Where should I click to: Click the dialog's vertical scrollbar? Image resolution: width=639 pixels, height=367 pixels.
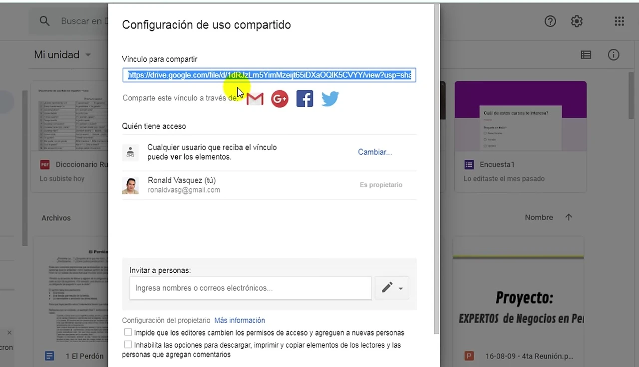coord(437,170)
